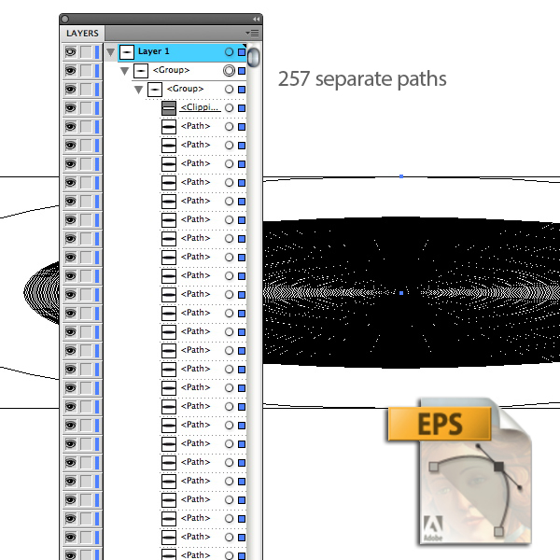Toggle visibility of the nested second <Group> row
Image resolution: width=560 pixels, height=560 pixels.
70,90
